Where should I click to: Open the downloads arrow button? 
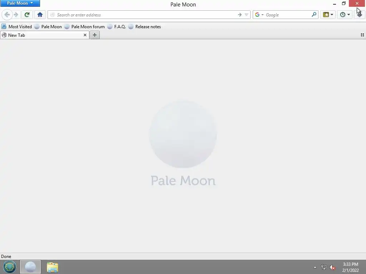click(x=360, y=15)
